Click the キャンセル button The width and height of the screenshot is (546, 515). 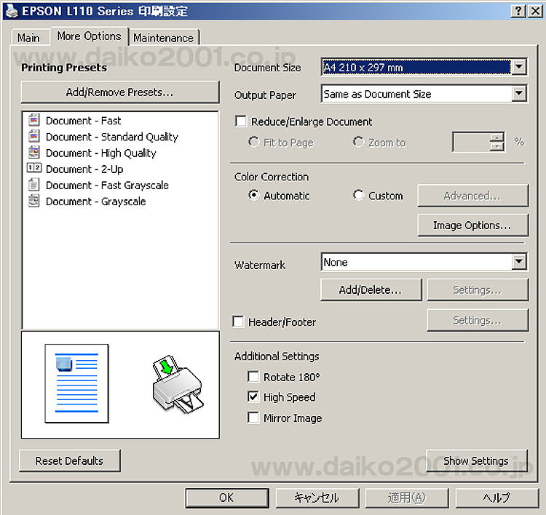tap(317, 498)
